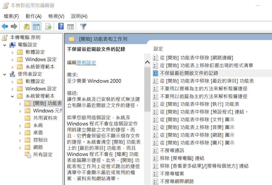This screenshot has height=185, width=272.
Task: Select policy 不要用以追蹤為主的方法來解析殼層捷徑
Action: tap(204, 96)
